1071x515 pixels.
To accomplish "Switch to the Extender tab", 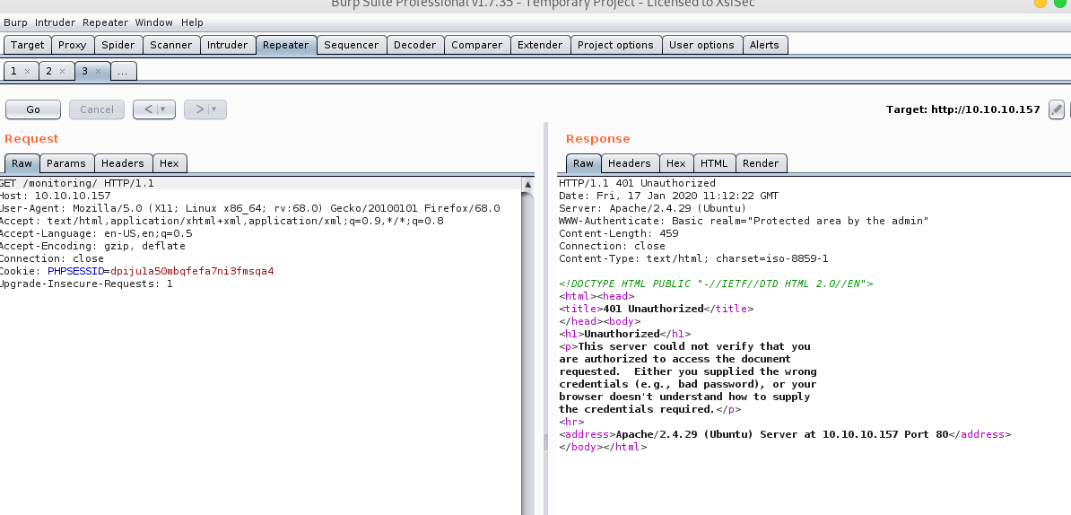I will pos(540,45).
